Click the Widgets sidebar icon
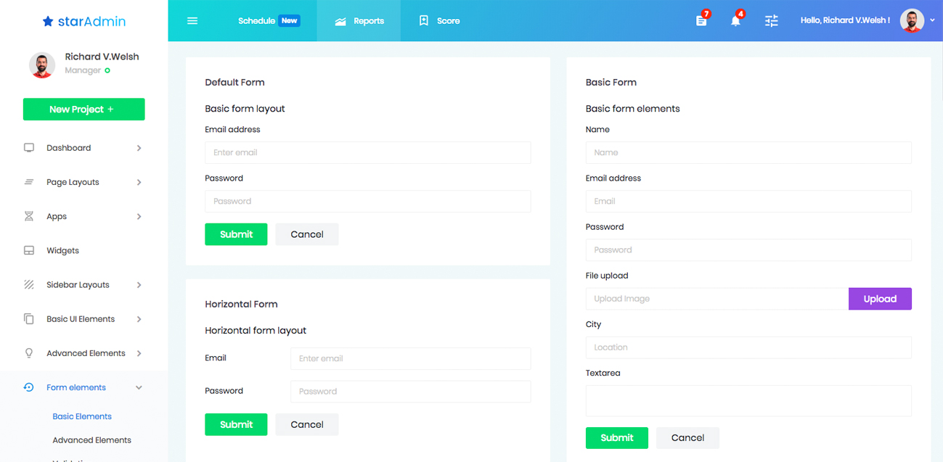Screen dimensions: 943x462 click(29, 251)
